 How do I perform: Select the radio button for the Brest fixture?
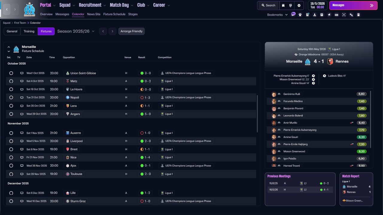pos(11,149)
